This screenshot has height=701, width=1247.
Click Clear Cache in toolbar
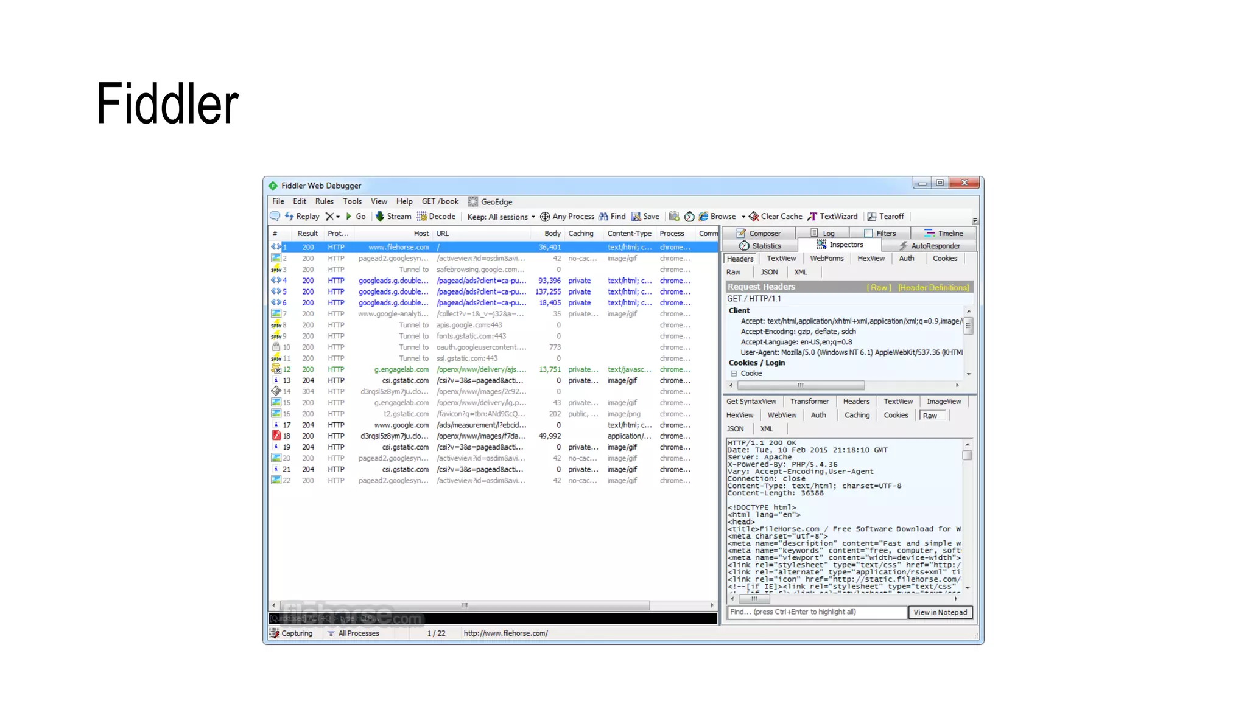pos(776,216)
